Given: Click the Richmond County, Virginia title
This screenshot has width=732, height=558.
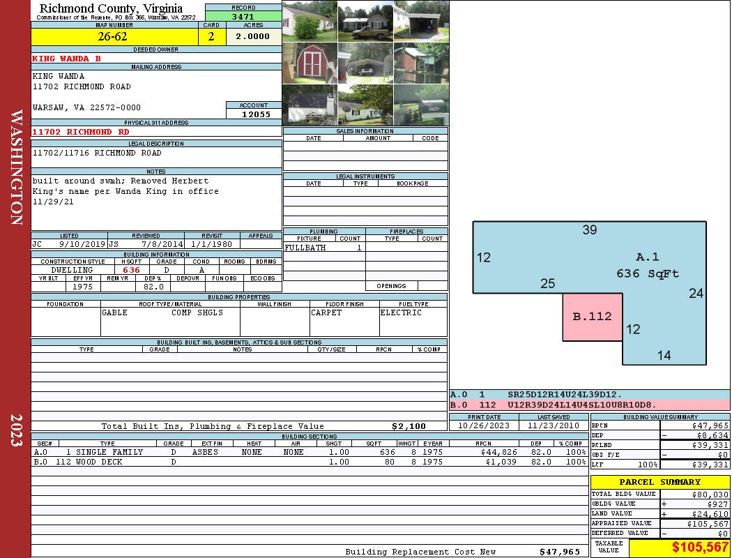Looking at the screenshot, I should (x=111, y=8).
